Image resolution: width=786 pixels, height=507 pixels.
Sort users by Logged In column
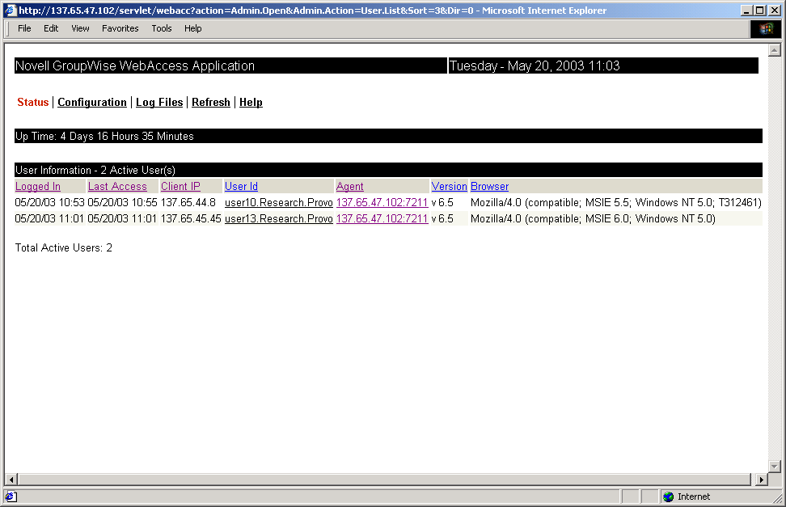(37, 186)
